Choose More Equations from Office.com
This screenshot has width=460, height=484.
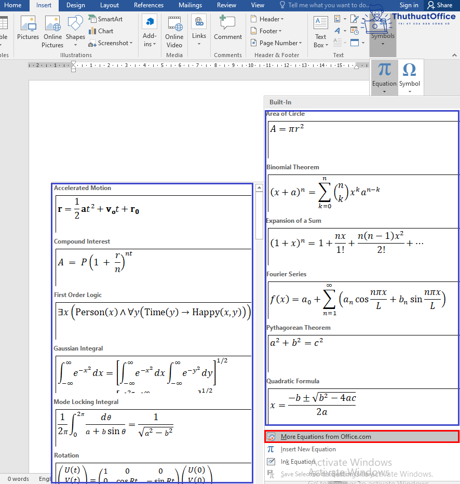[x=326, y=437]
